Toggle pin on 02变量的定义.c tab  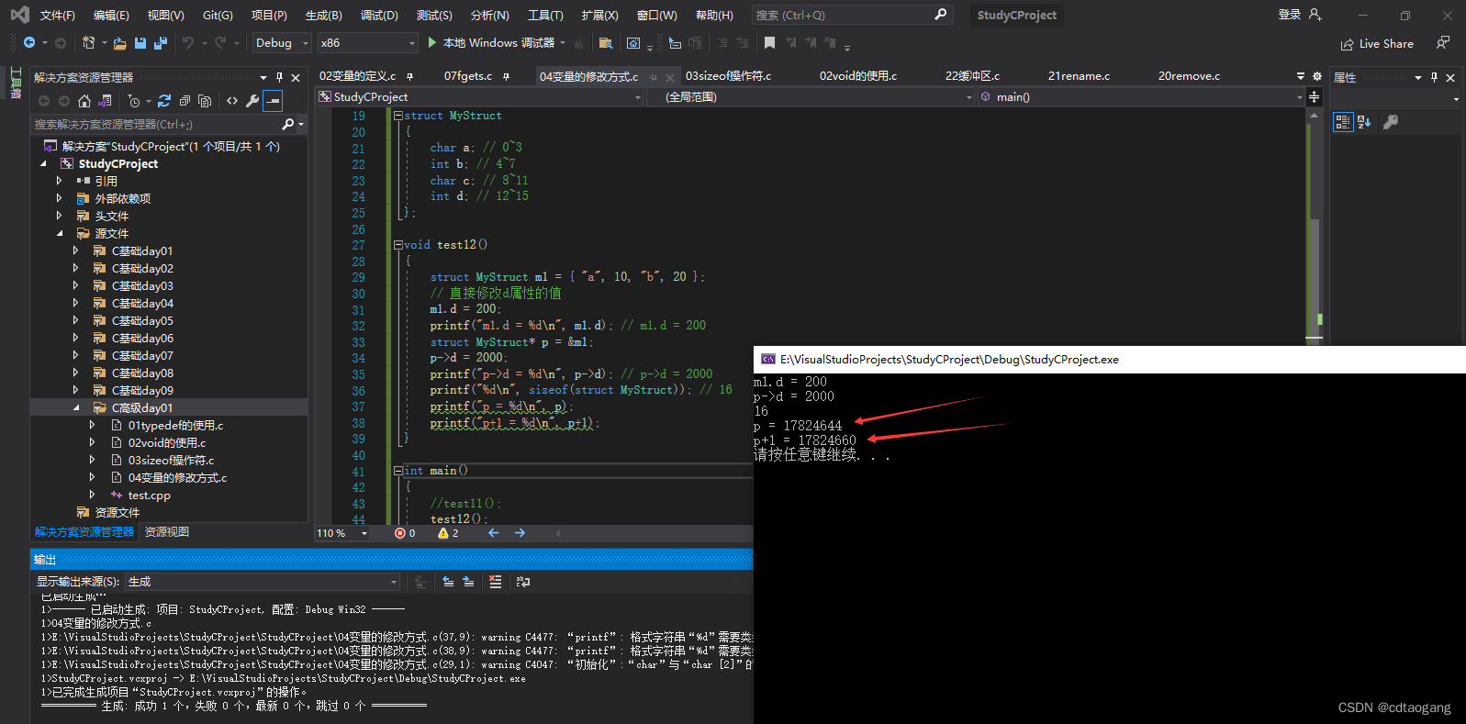(x=409, y=76)
